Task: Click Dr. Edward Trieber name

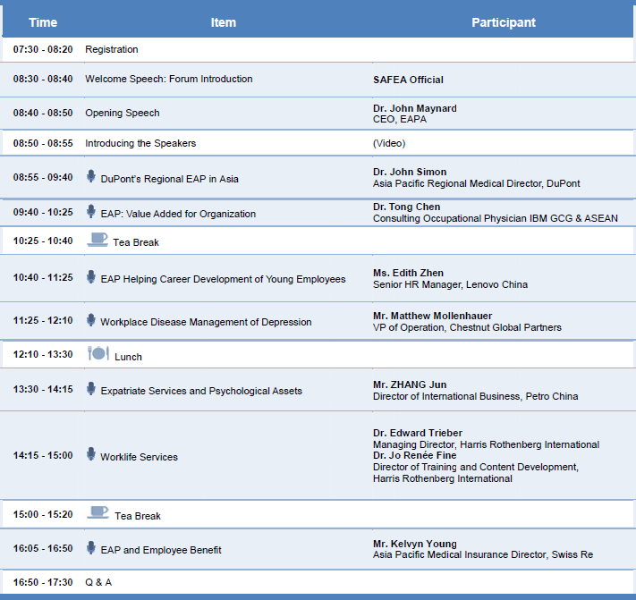Action: tap(418, 433)
